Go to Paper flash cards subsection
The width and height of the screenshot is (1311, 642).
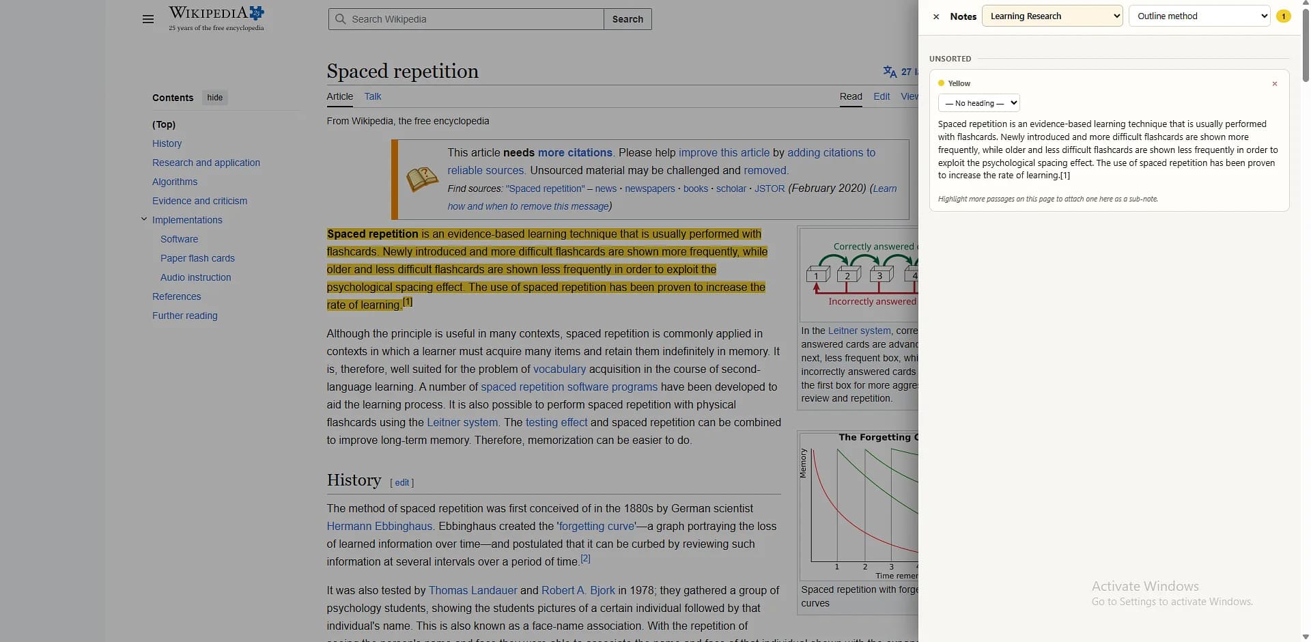pos(197,258)
